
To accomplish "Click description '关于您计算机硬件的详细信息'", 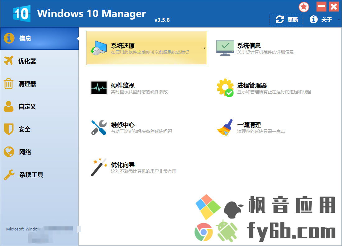I will coord(266,52).
